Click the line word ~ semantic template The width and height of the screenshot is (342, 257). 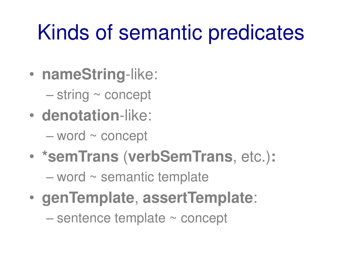tap(133, 177)
